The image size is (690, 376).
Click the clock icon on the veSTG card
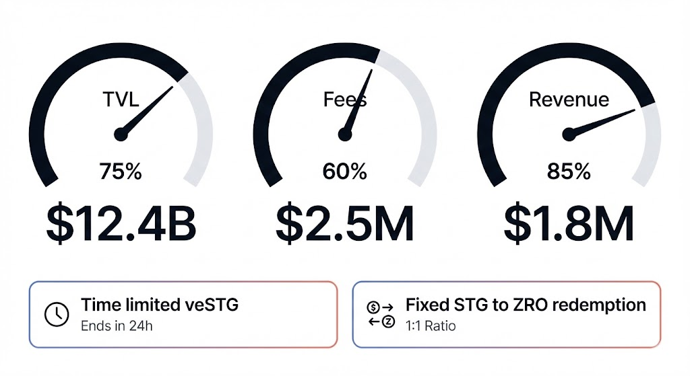click(56, 314)
